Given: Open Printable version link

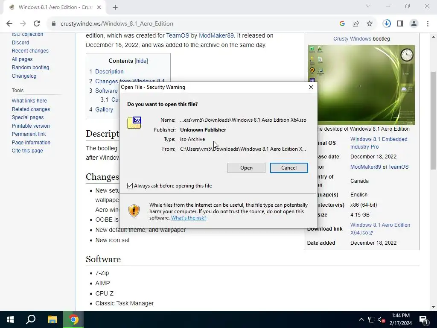Looking at the screenshot, I should coord(31,126).
